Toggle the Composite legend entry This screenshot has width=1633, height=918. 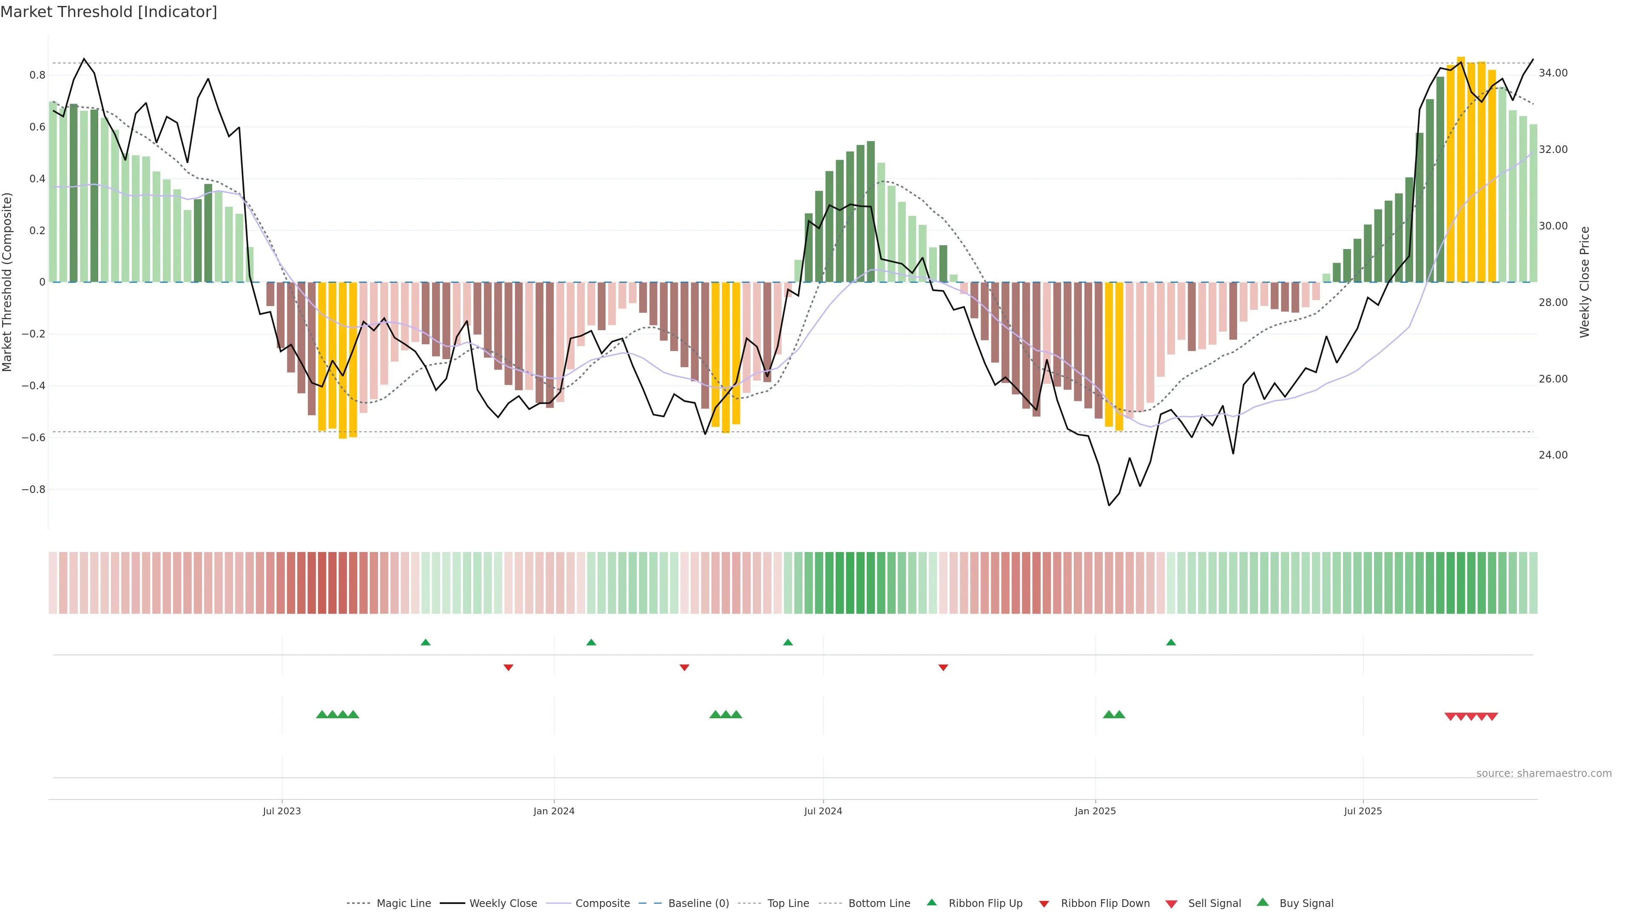[x=602, y=904]
